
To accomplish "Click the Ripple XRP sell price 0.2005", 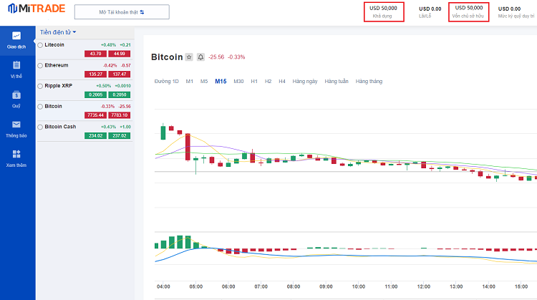I will tap(95, 95).
